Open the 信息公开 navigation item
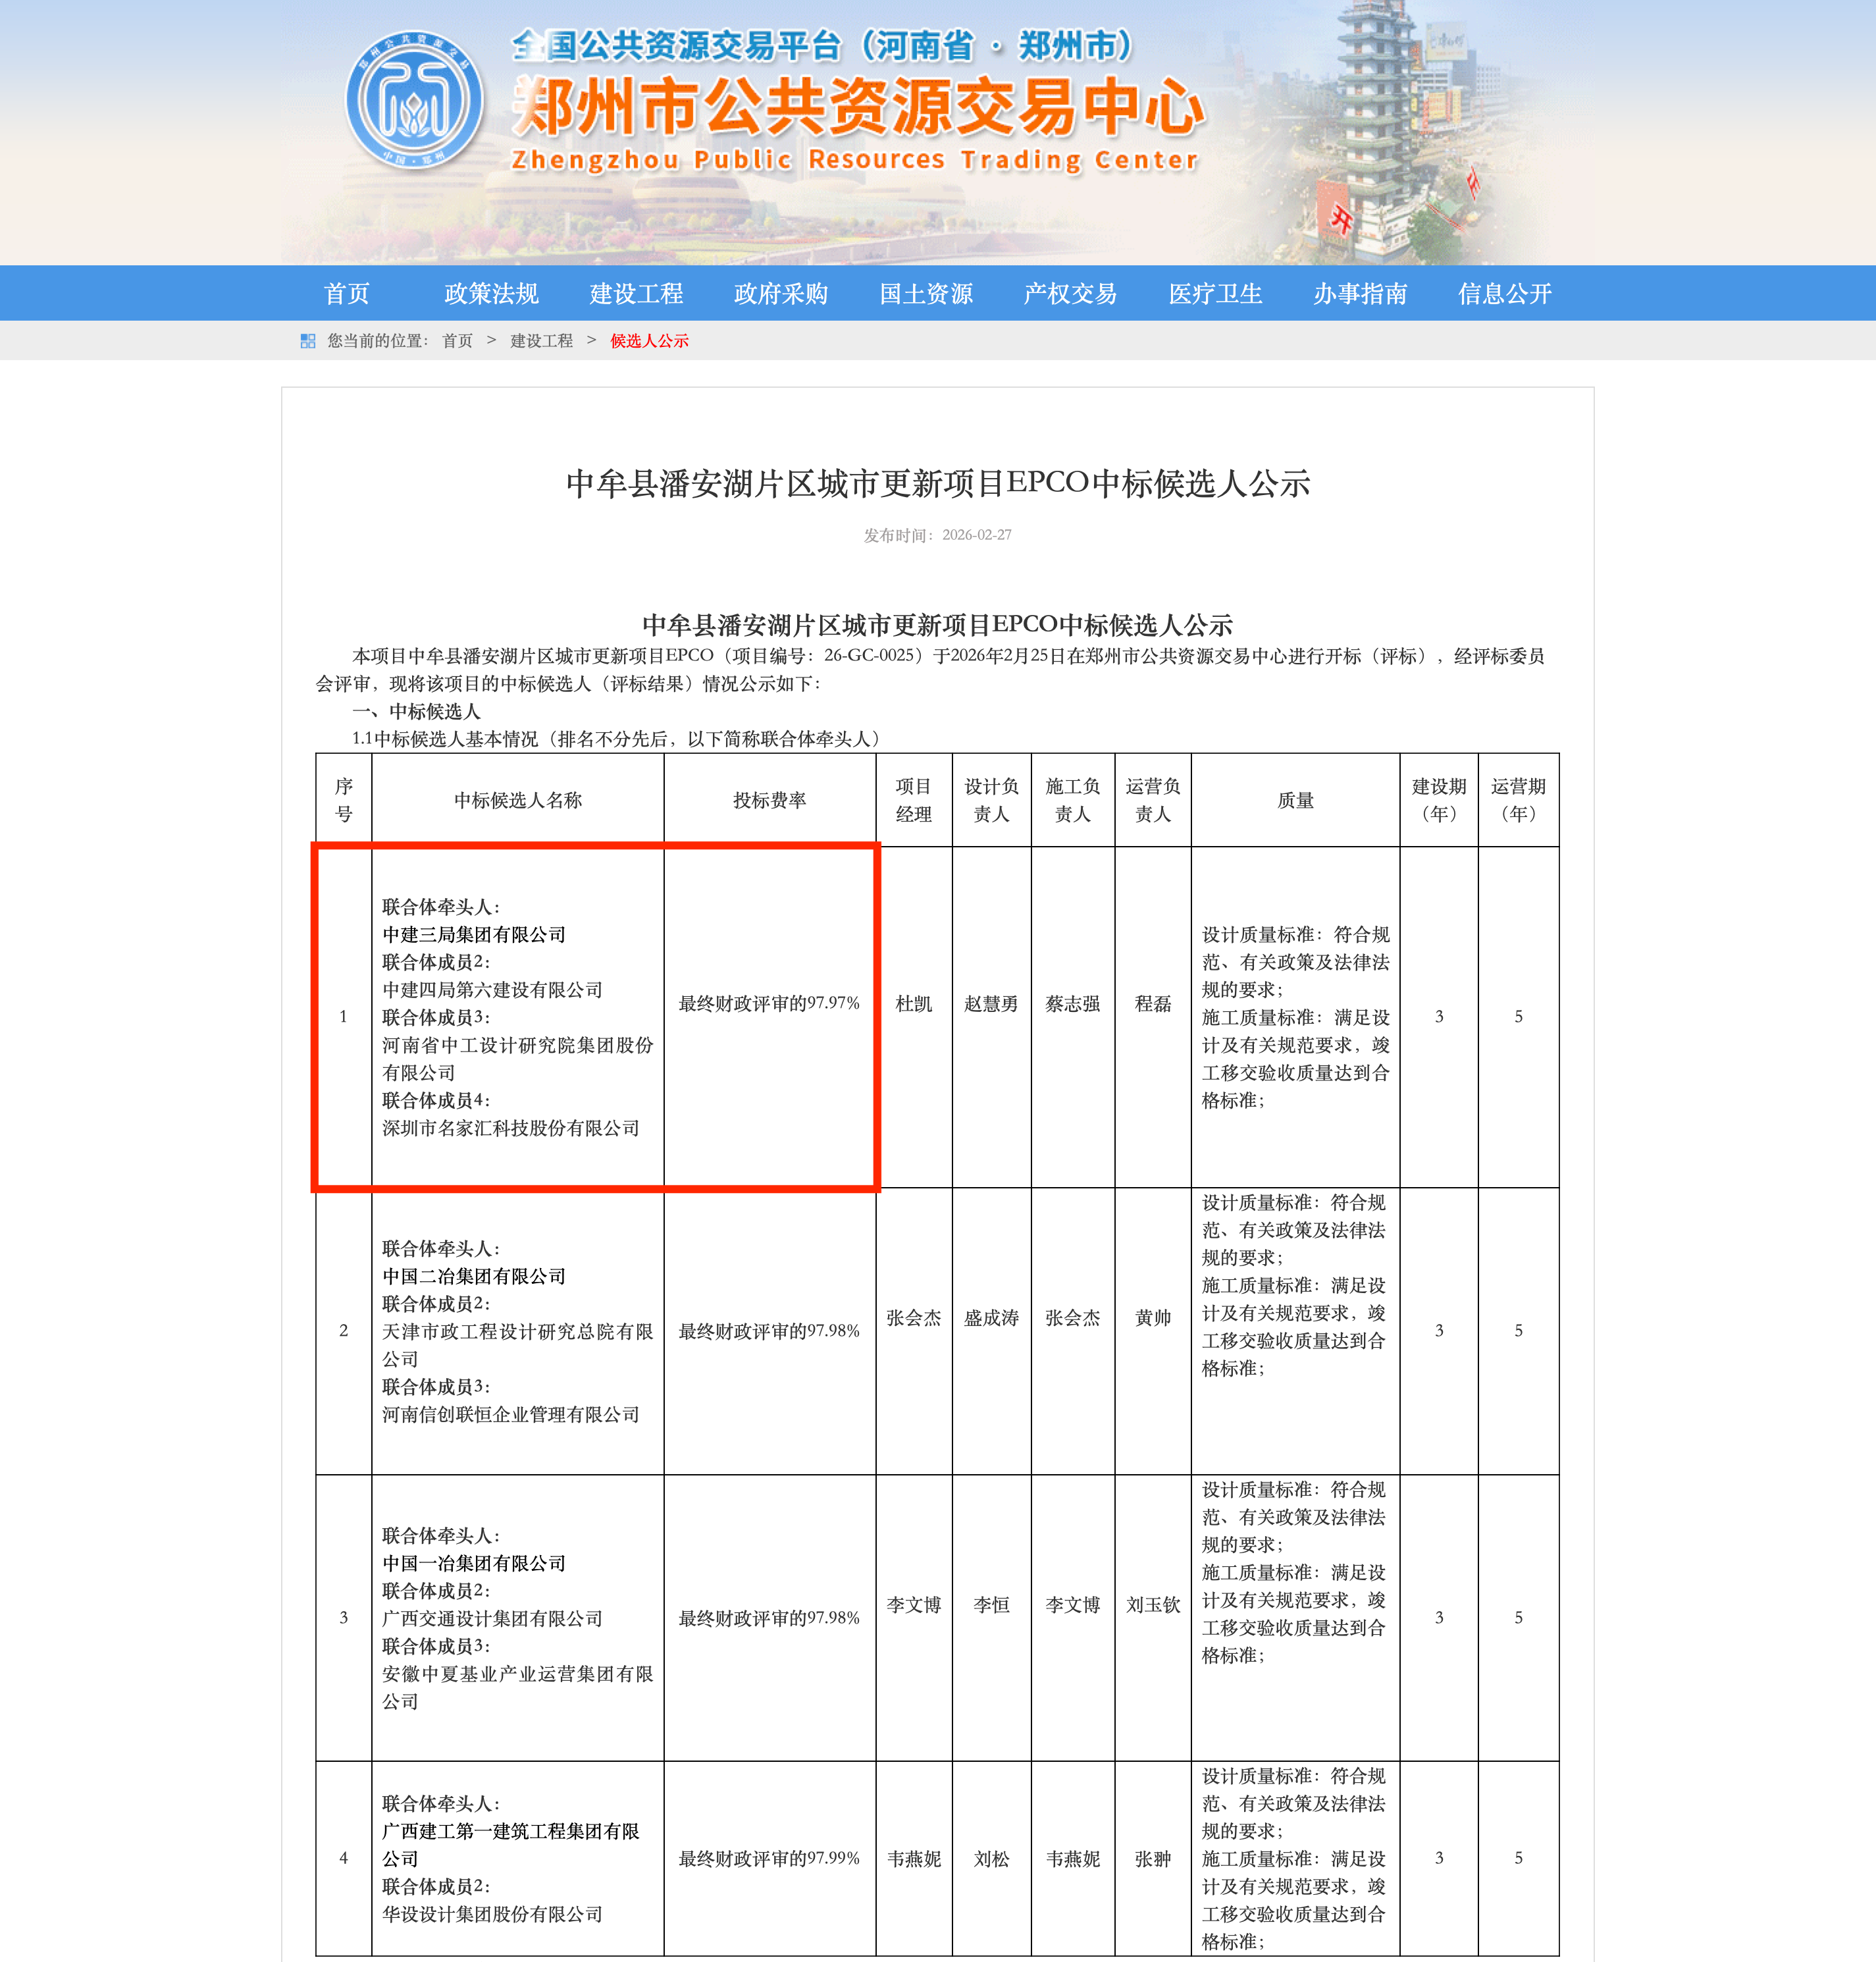1876x1962 pixels. (x=1505, y=293)
